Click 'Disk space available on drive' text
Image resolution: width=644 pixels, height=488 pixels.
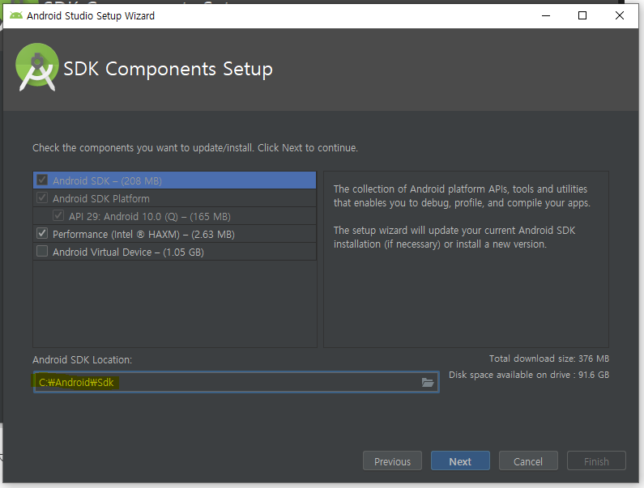pos(529,375)
